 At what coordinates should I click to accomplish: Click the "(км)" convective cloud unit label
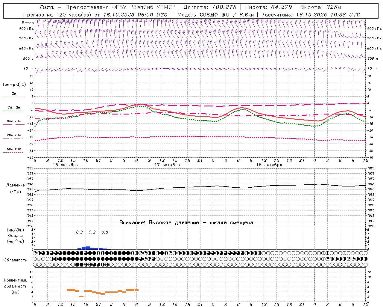tap(16, 292)
